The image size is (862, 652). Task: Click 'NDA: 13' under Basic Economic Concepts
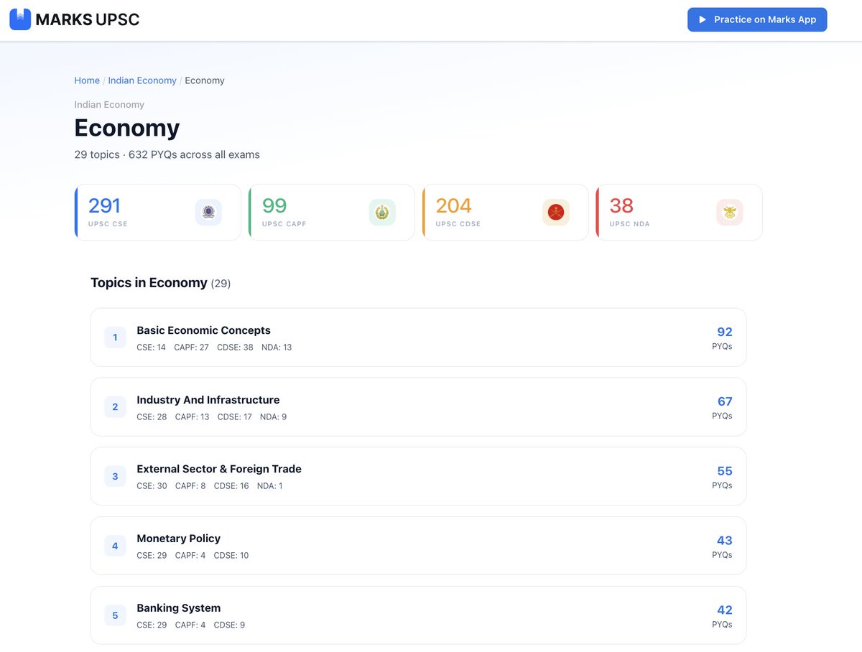point(277,348)
